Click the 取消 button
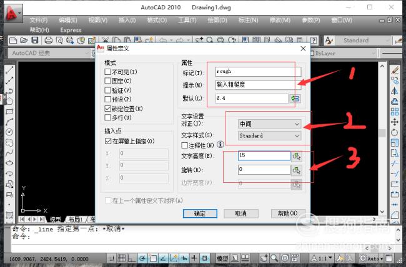This screenshot has height=267, width=406. pos(241,213)
